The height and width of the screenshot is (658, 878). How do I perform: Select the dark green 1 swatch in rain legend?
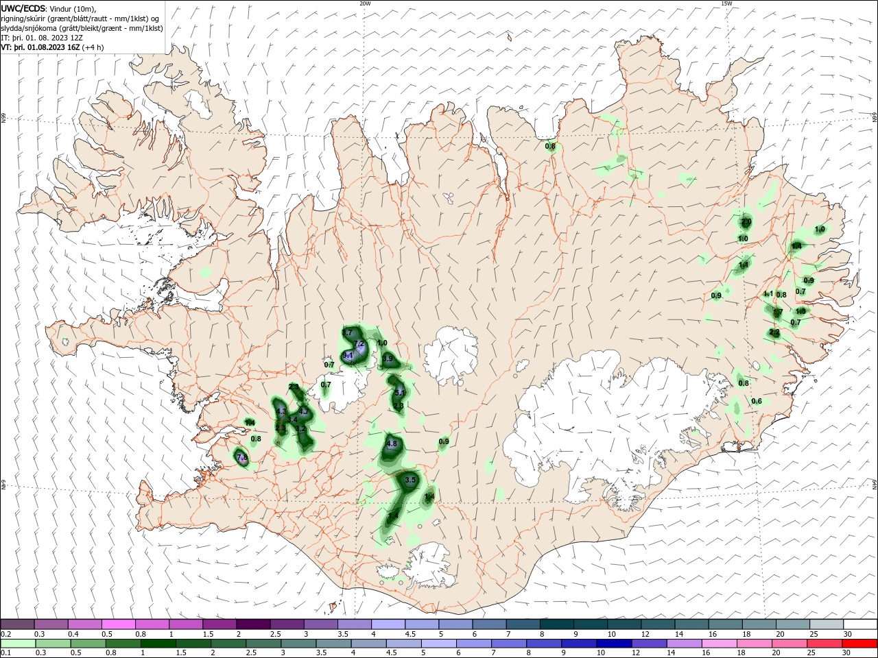tap(158, 644)
